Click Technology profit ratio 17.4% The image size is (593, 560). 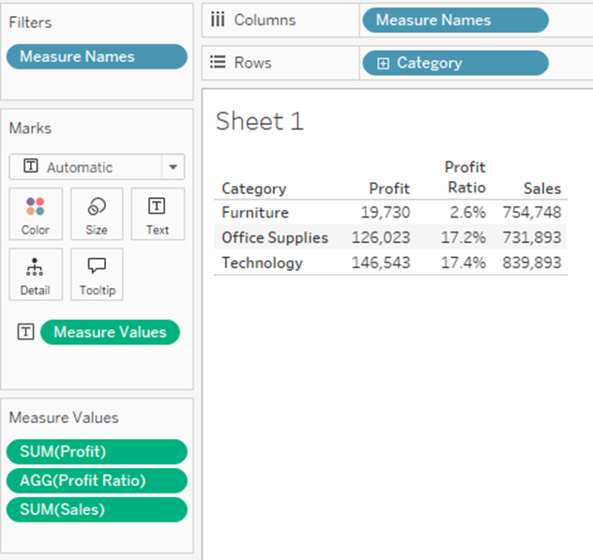point(464,263)
